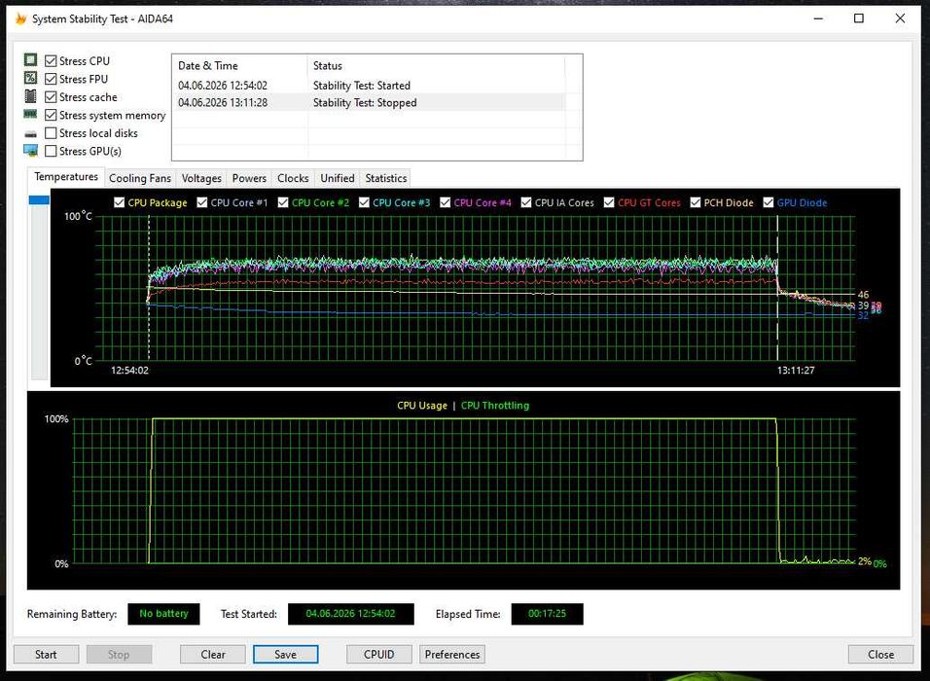The height and width of the screenshot is (681, 930).
Task: Uncheck Stress system memory checkbox
Action: click(x=51, y=115)
